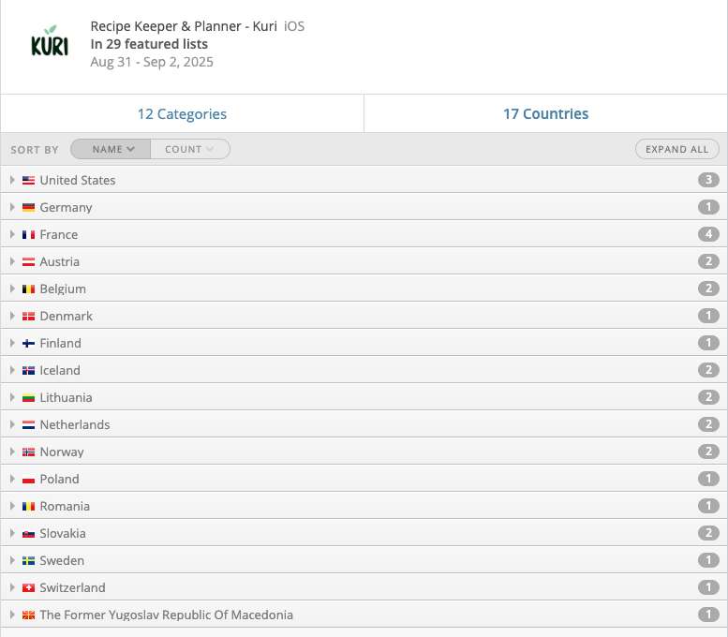Click the Macedonia flag icon
Image resolution: width=728 pixels, height=637 pixels.
28,615
